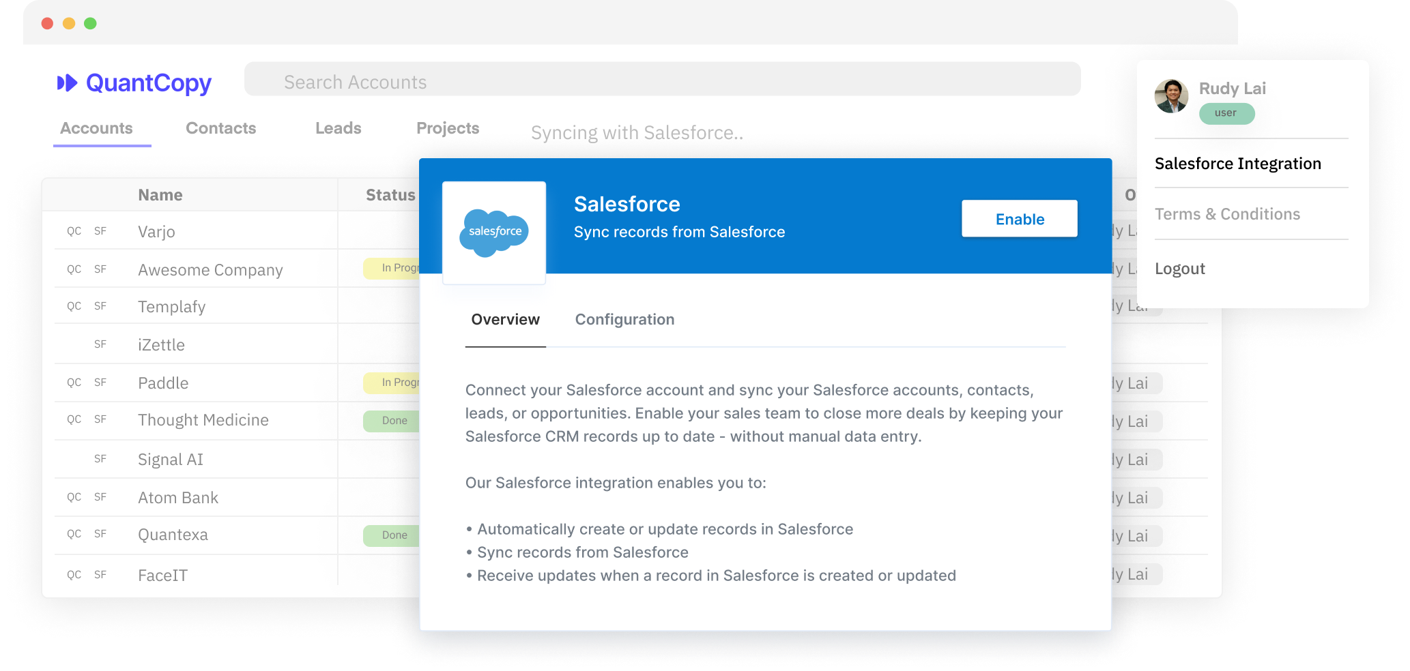This screenshot has height=671, width=1410.
Task: Click In Progress status for Paddle
Action: point(391,383)
